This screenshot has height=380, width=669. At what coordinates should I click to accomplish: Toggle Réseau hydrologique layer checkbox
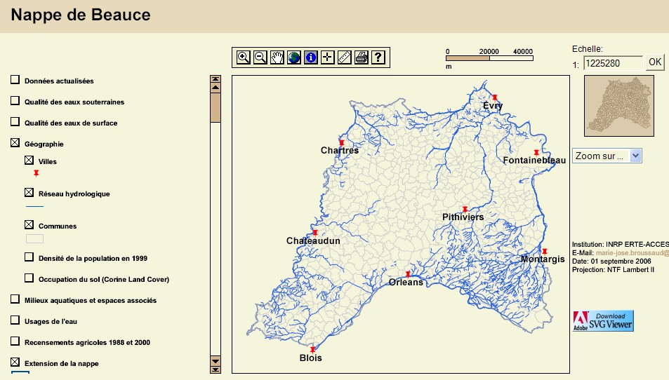click(29, 192)
